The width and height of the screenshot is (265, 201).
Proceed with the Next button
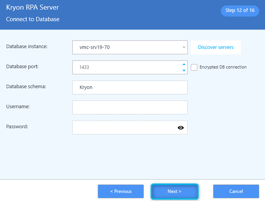[x=174, y=191]
